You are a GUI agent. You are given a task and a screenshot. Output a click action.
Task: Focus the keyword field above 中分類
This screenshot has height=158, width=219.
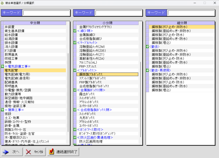pyautogui.click(x=46, y=13)
